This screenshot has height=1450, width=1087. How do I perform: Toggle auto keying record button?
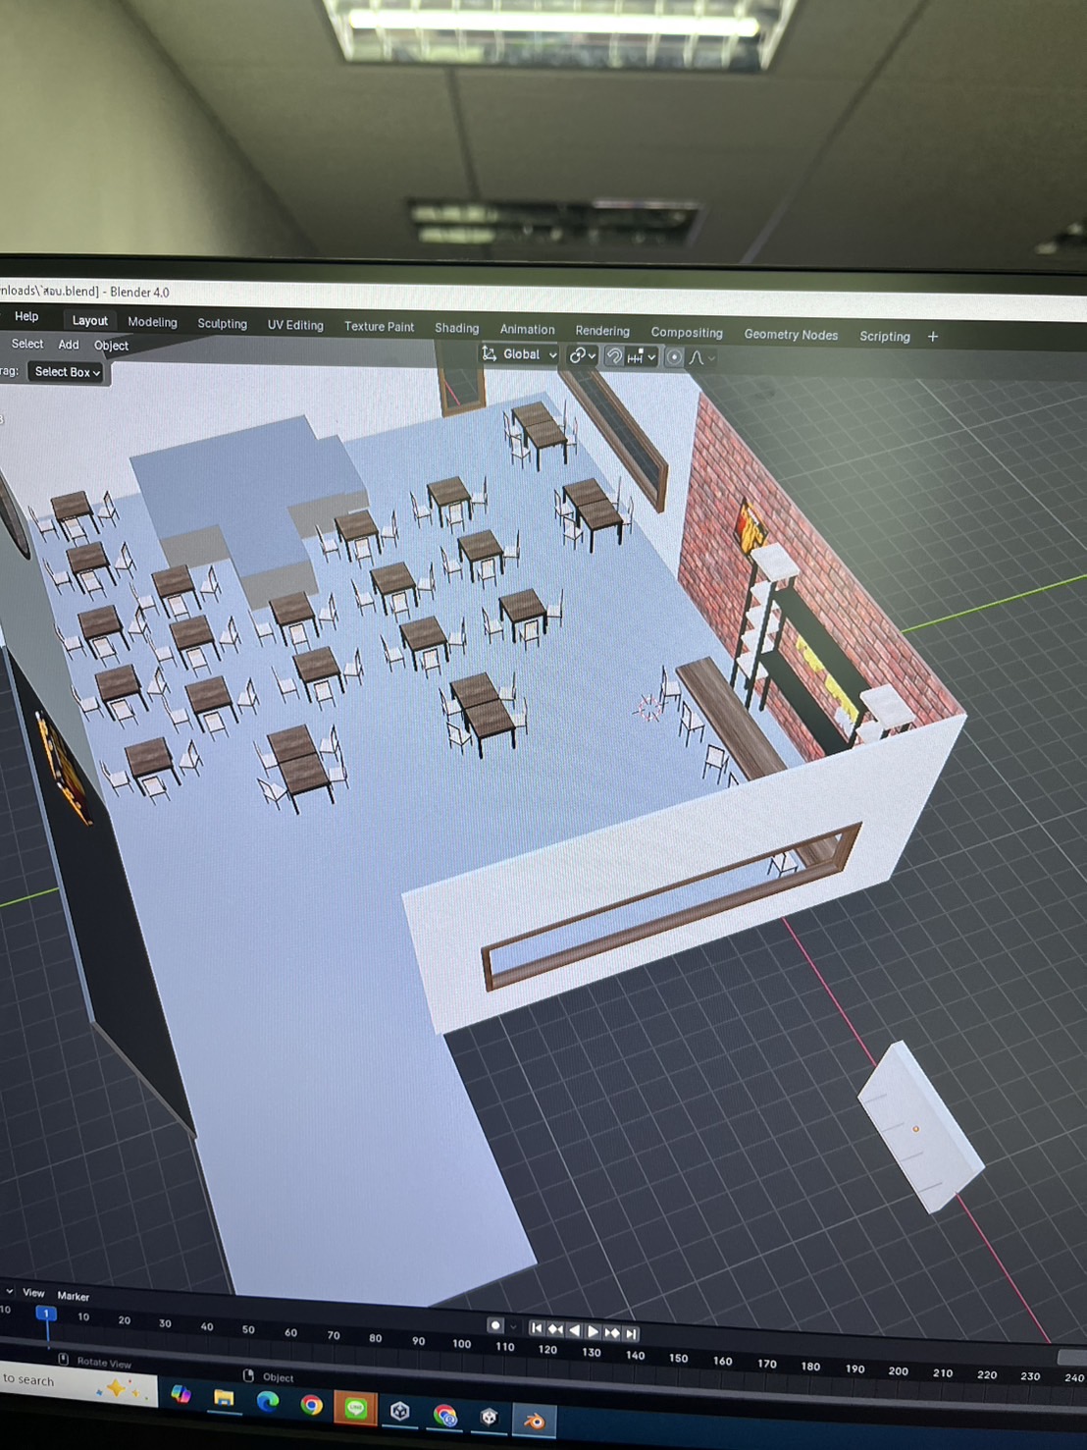(495, 1325)
